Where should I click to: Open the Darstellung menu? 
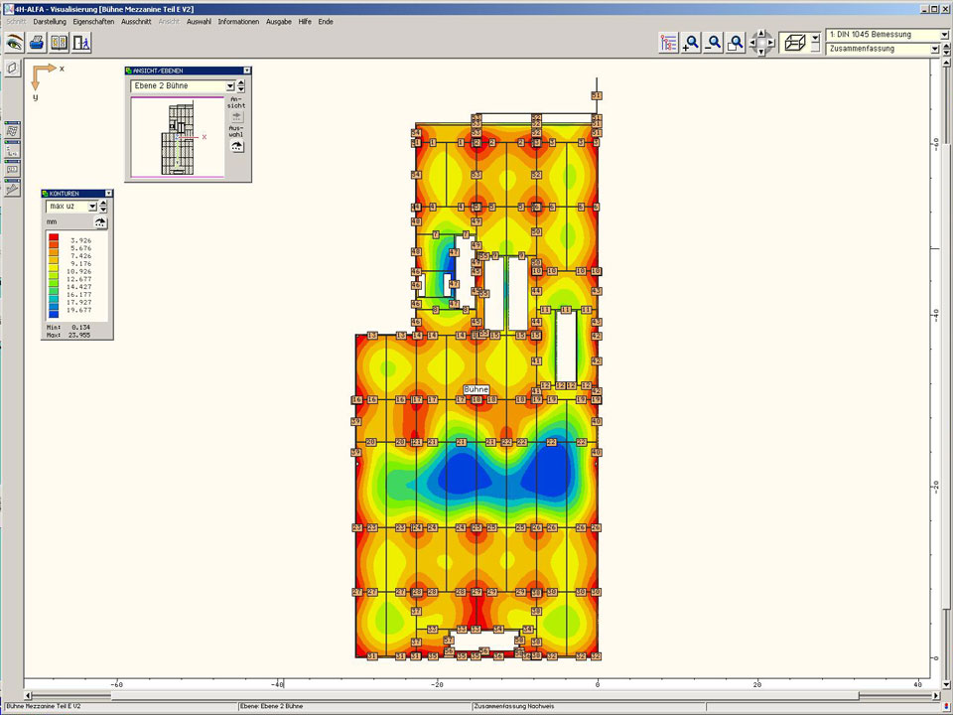pyautogui.click(x=50, y=21)
